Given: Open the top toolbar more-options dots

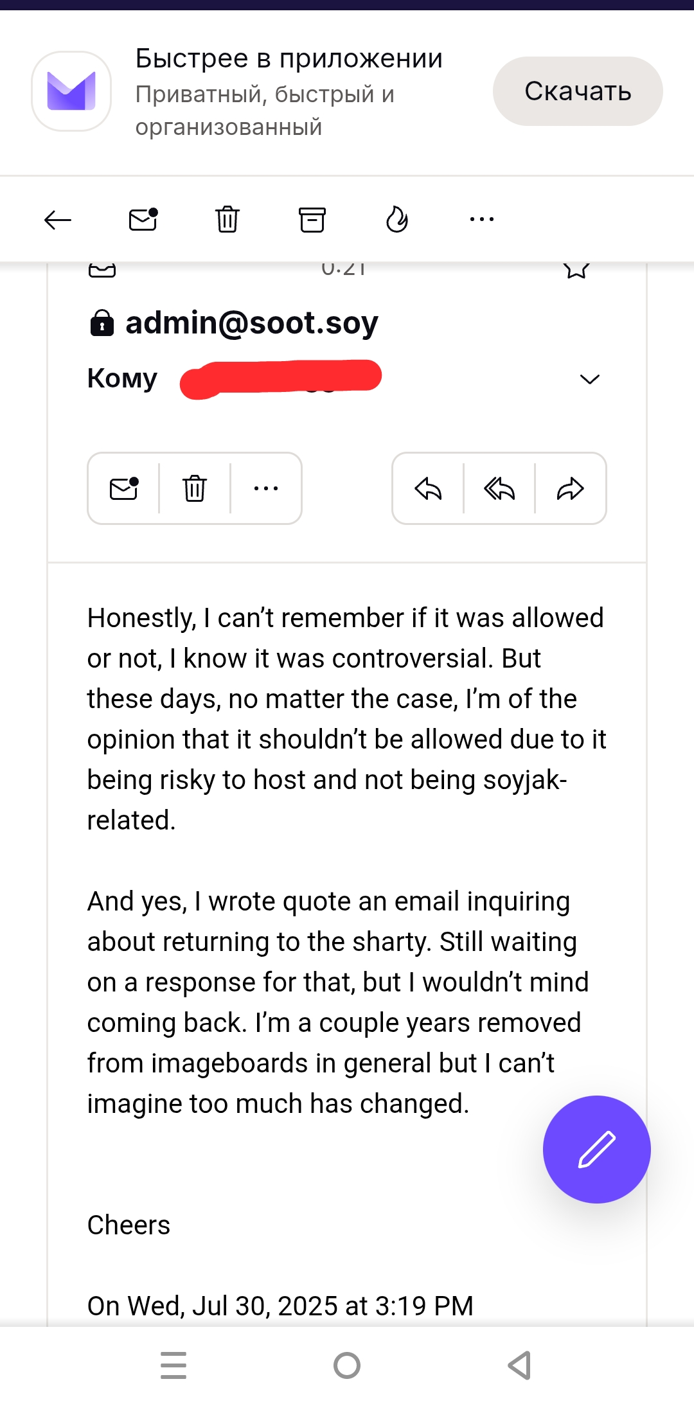Looking at the screenshot, I should [x=481, y=220].
